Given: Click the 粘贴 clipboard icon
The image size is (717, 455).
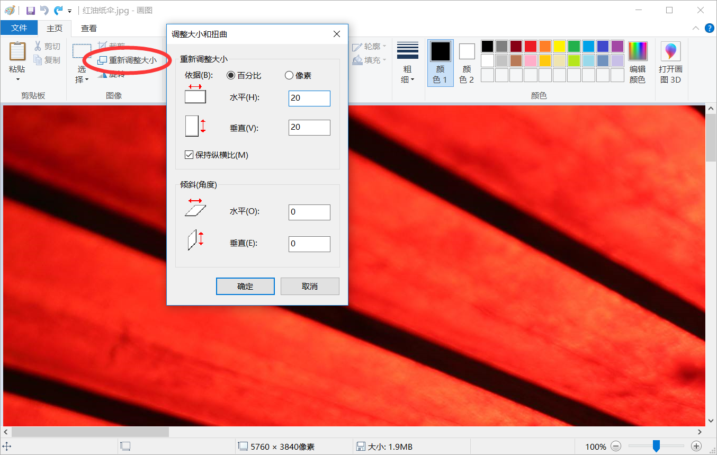Looking at the screenshot, I should click(x=17, y=51).
